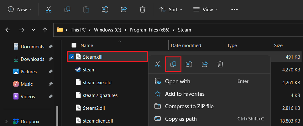Click the Dropbox icon in the sidebar
303x126 pixels.
[x=16, y=122]
